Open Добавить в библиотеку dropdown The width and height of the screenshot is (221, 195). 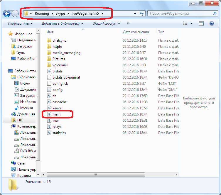coord(63,23)
